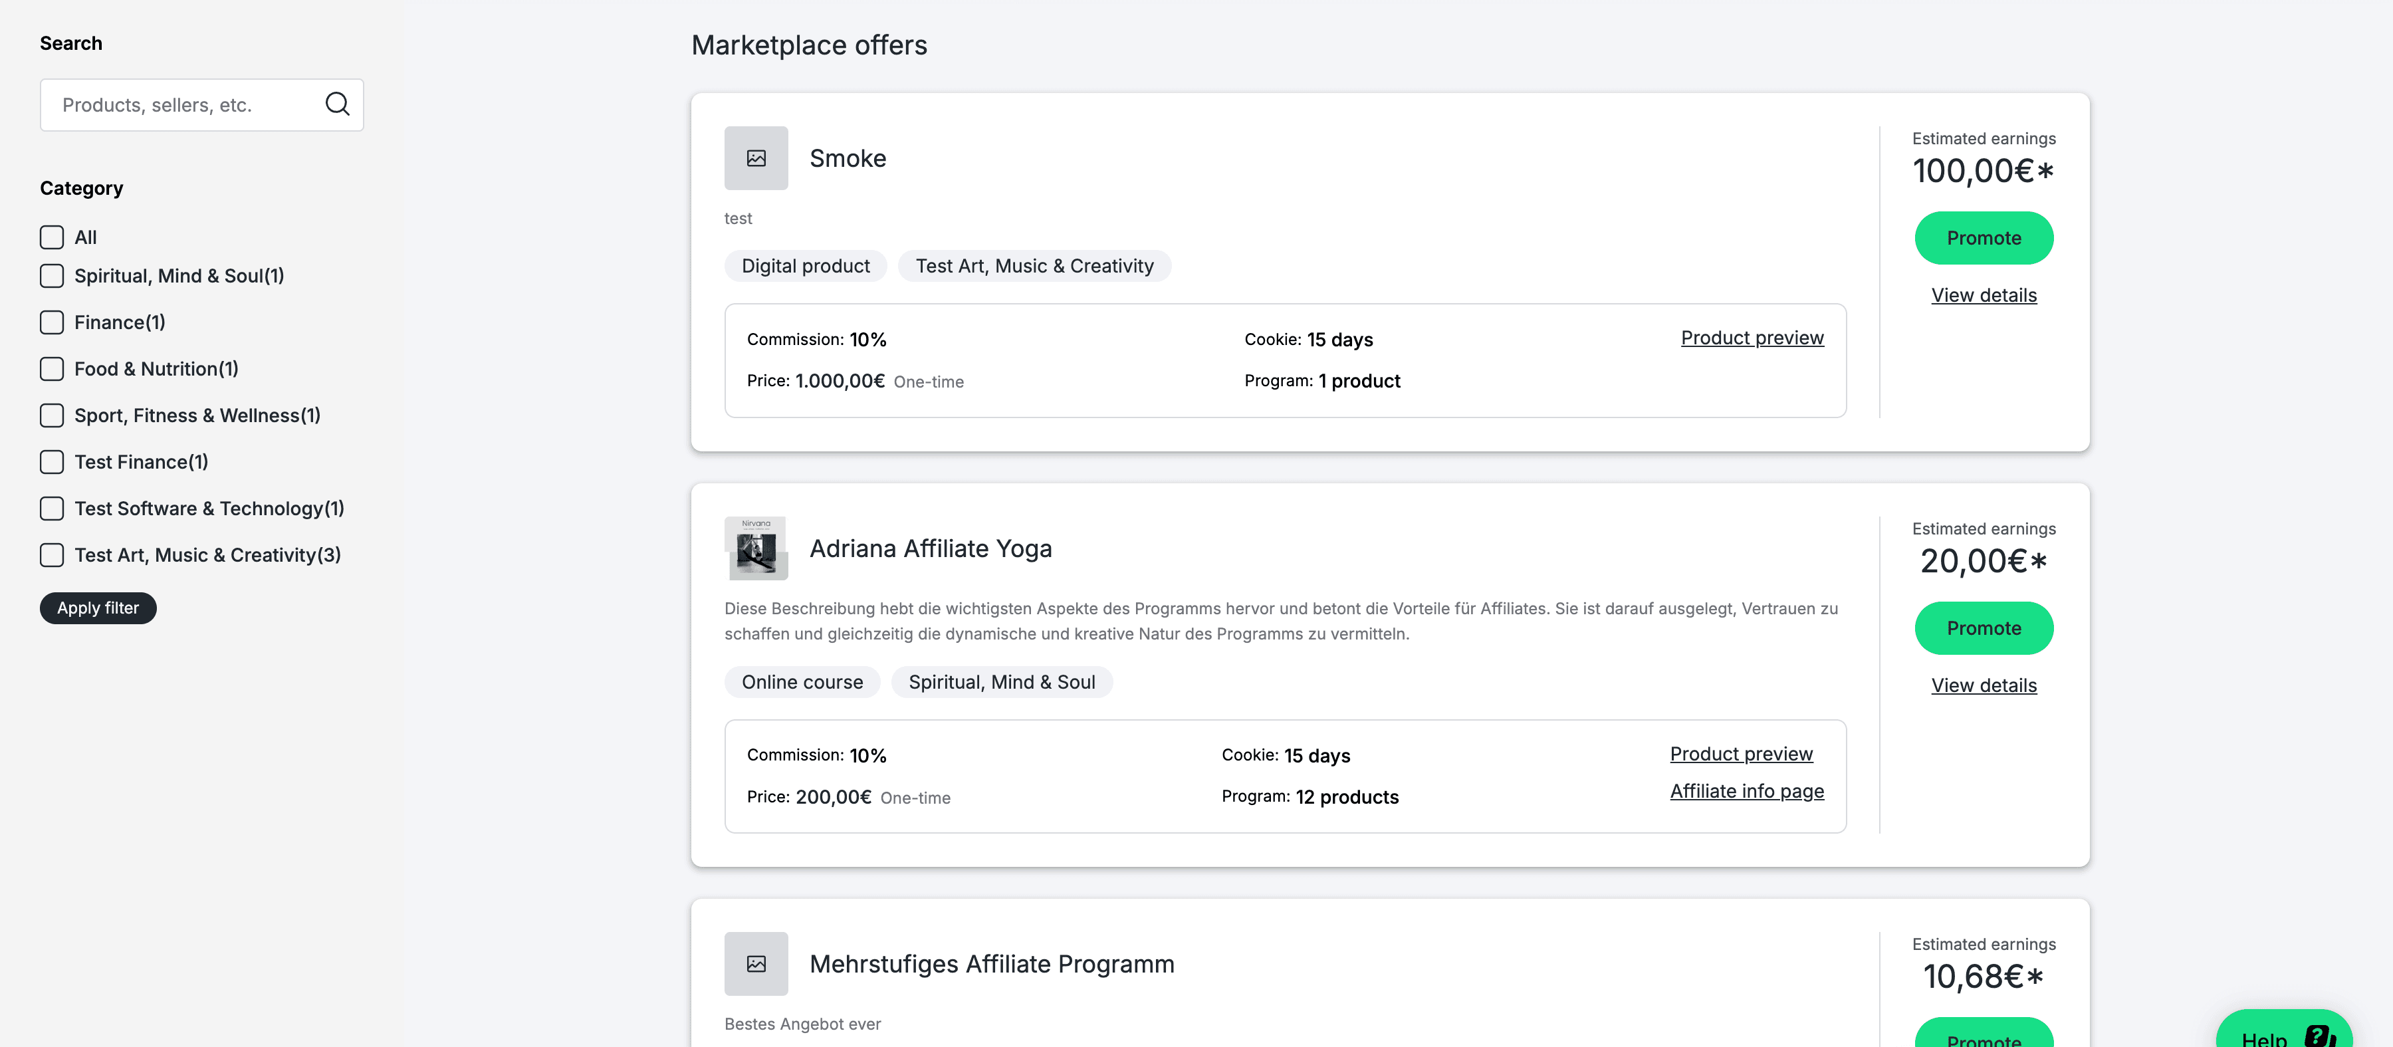The width and height of the screenshot is (2393, 1047).
Task: Click the Mehrstufiges Affiliate Programm title
Action: pyautogui.click(x=991, y=963)
